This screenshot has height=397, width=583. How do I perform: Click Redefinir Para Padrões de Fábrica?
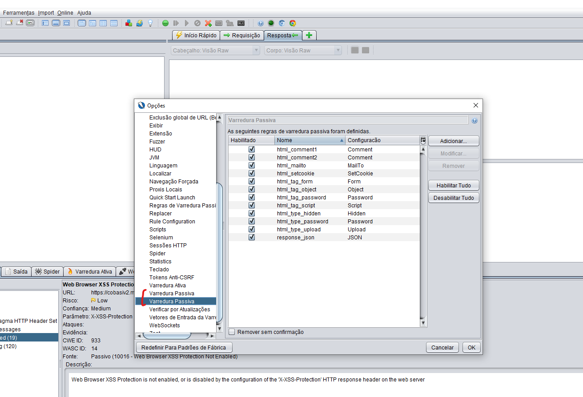[x=184, y=347]
